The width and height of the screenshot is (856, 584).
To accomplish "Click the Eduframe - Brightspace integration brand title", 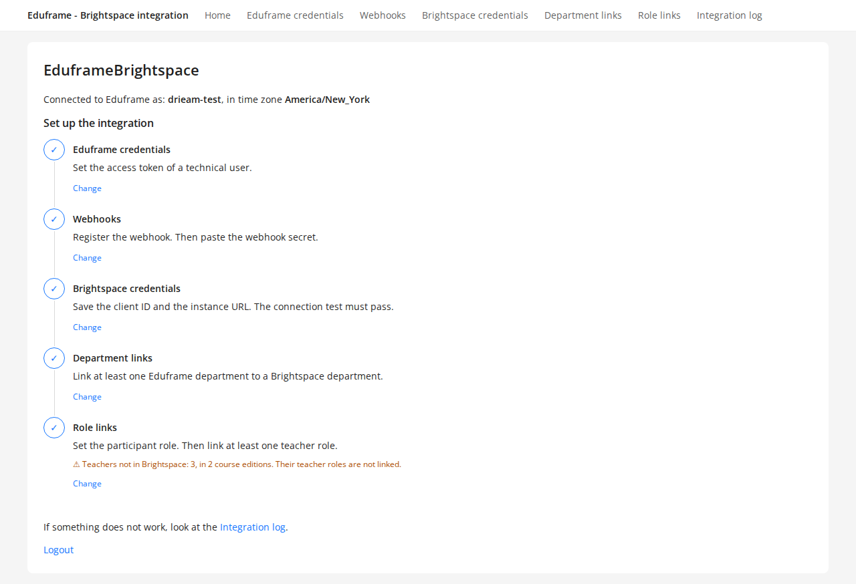I will coord(108,15).
